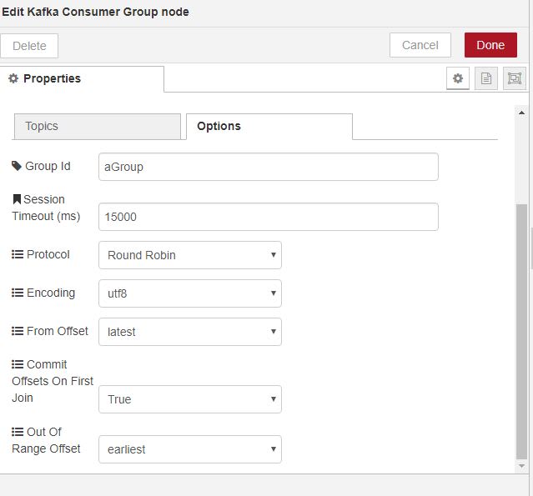The width and height of the screenshot is (533, 496).
Task: Switch to the Topics tab
Action: click(x=98, y=127)
